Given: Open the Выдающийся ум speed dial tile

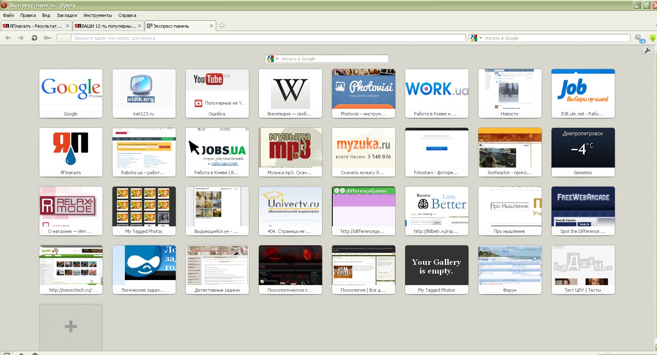Looking at the screenshot, I should pyautogui.click(x=217, y=211).
